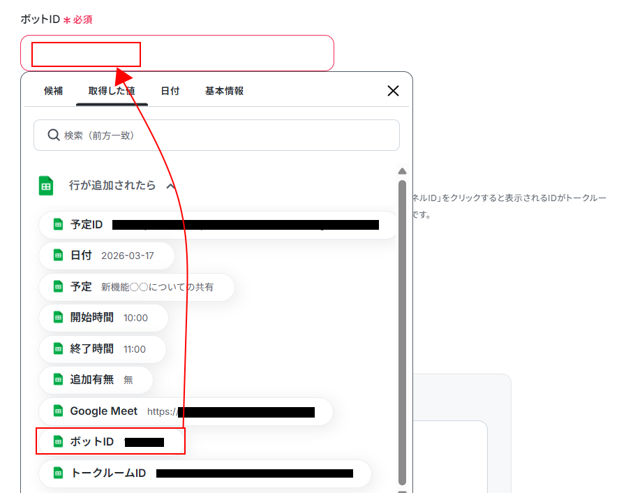Open the 日付 tab

click(170, 91)
